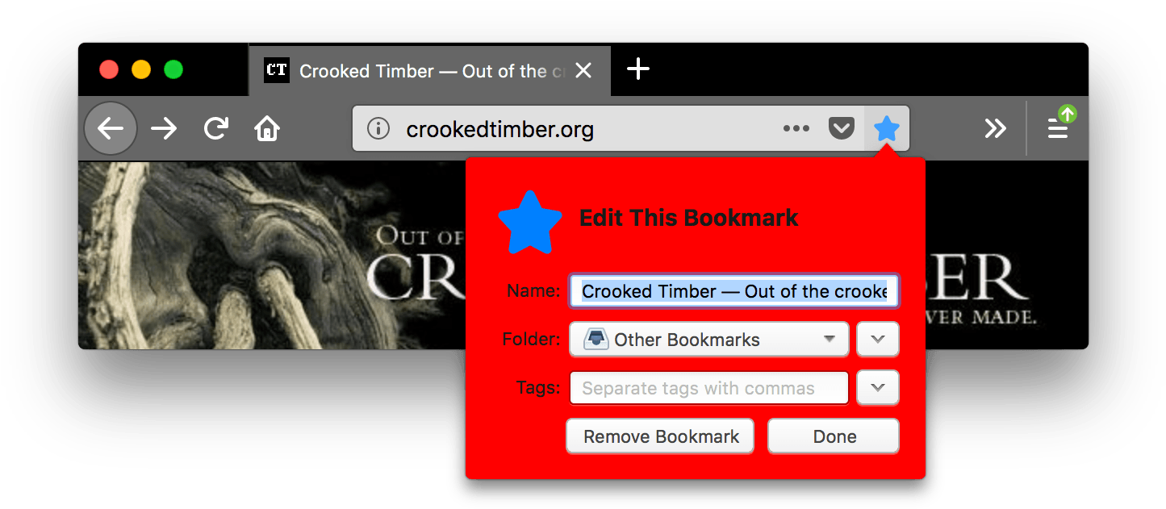Show more toolbar items via double chevron
This screenshot has width=1166, height=509.
pyautogui.click(x=995, y=128)
